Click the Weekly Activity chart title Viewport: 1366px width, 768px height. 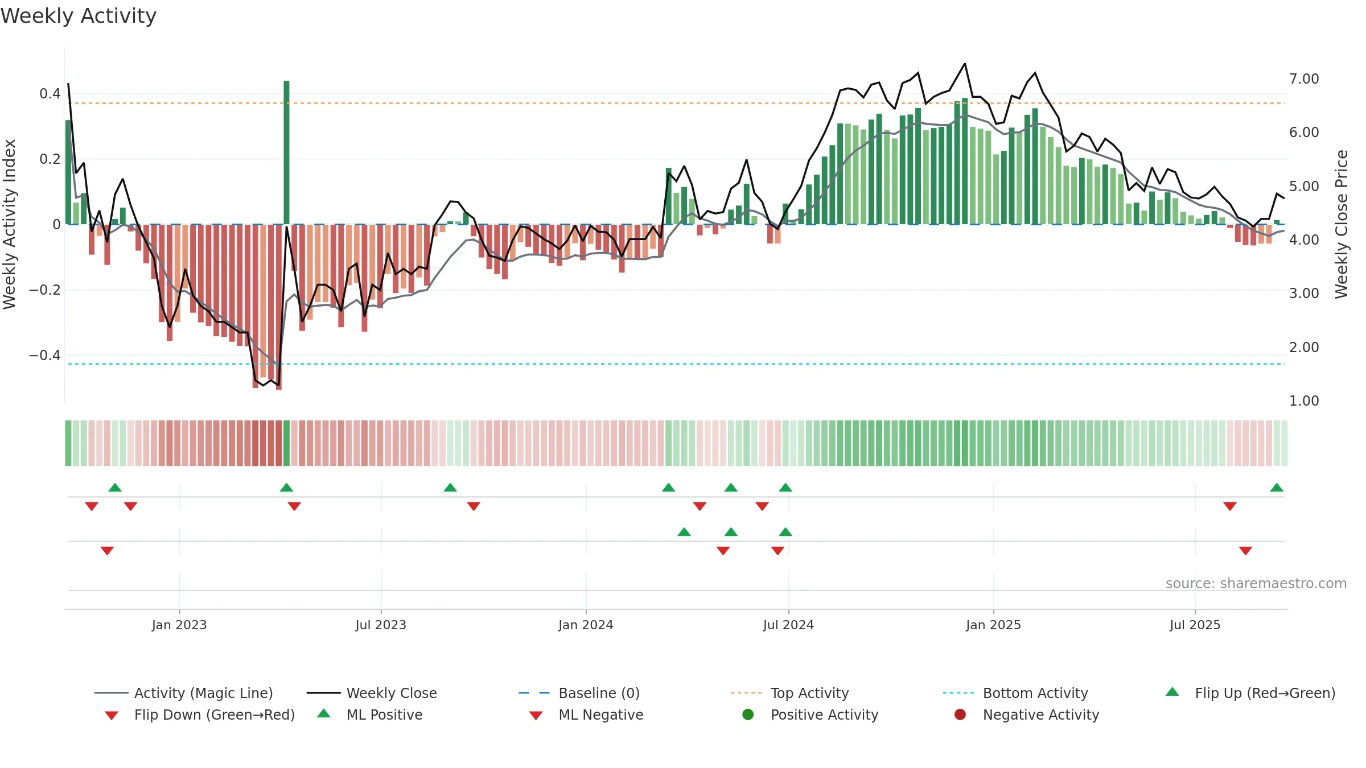tap(79, 16)
